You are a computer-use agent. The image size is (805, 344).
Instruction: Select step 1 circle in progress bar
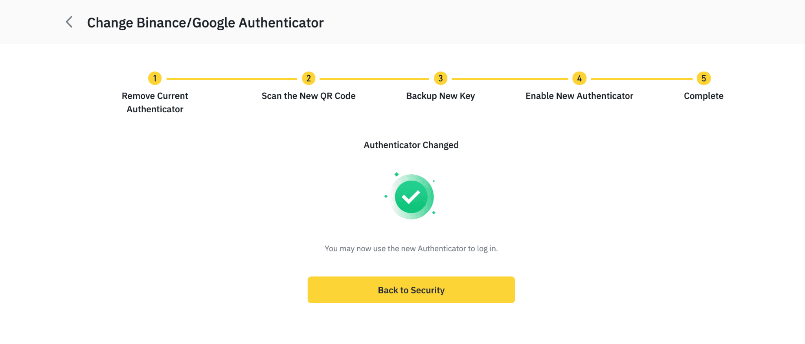point(155,79)
